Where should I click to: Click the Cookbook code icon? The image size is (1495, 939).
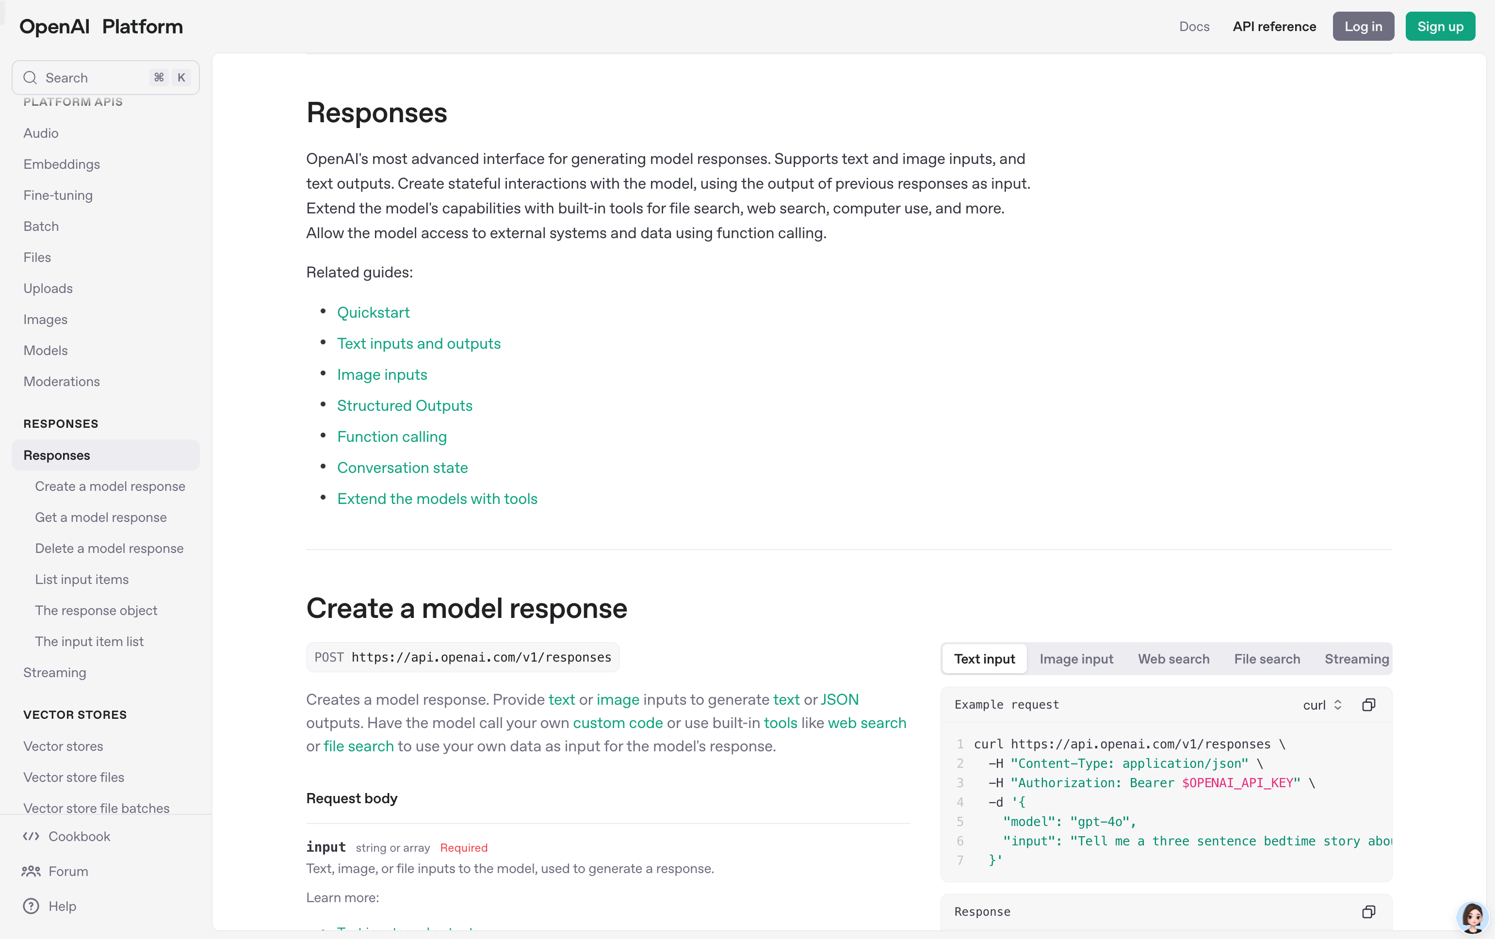tap(31, 836)
